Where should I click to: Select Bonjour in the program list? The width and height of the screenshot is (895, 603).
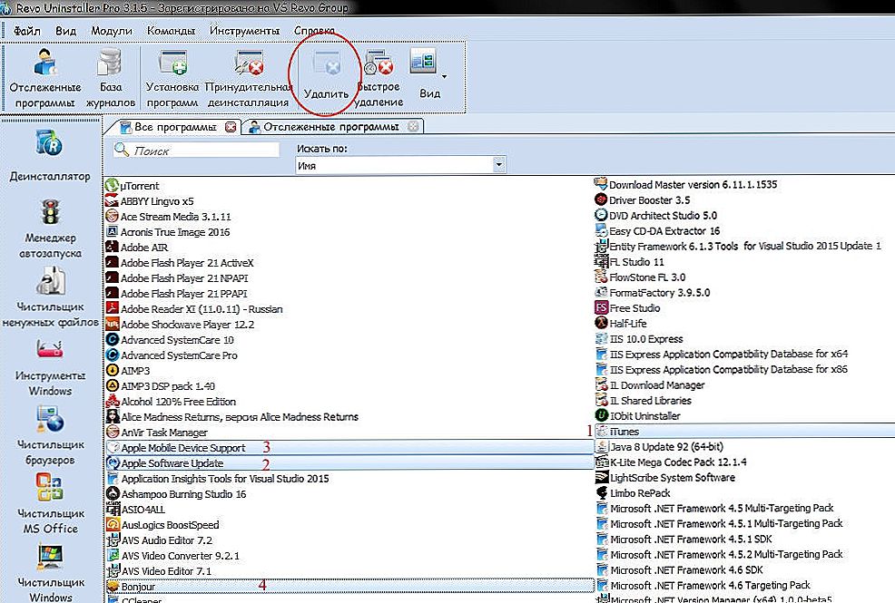pyautogui.click(x=139, y=586)
